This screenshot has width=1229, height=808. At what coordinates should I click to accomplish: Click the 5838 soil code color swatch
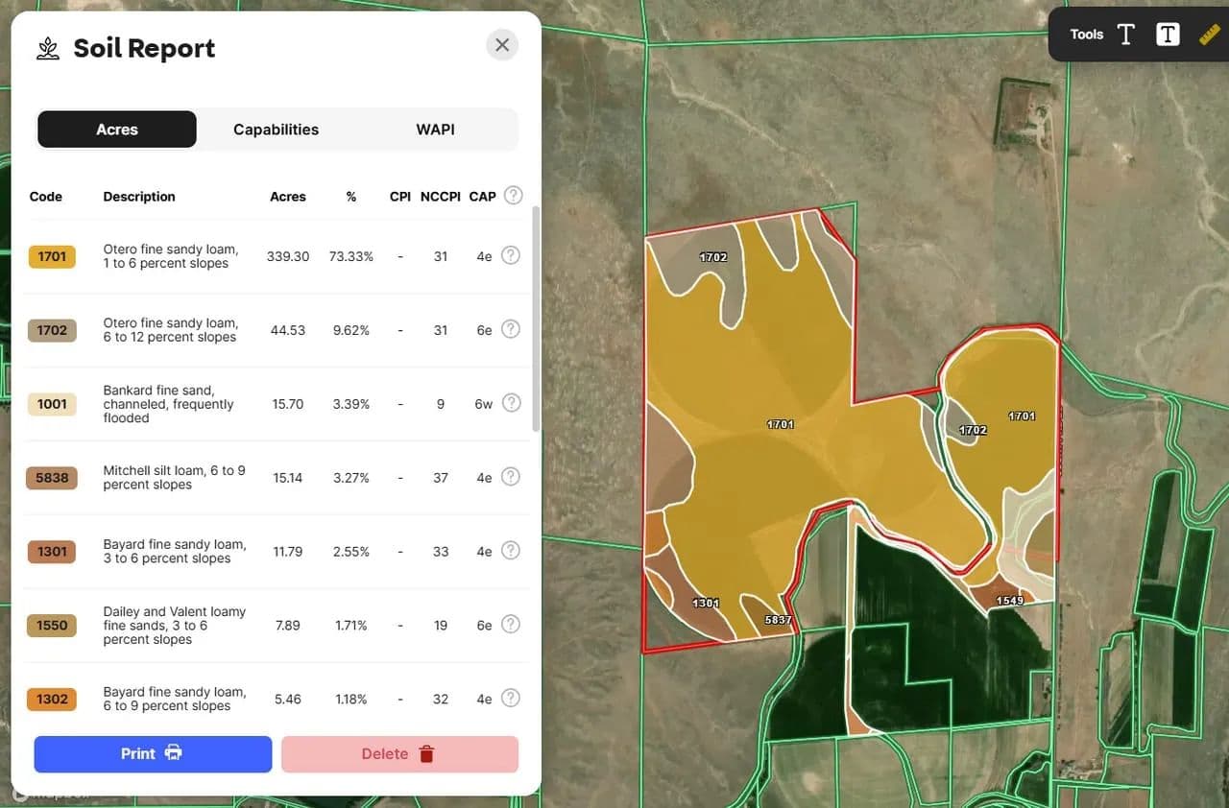(x=52, y=478)
